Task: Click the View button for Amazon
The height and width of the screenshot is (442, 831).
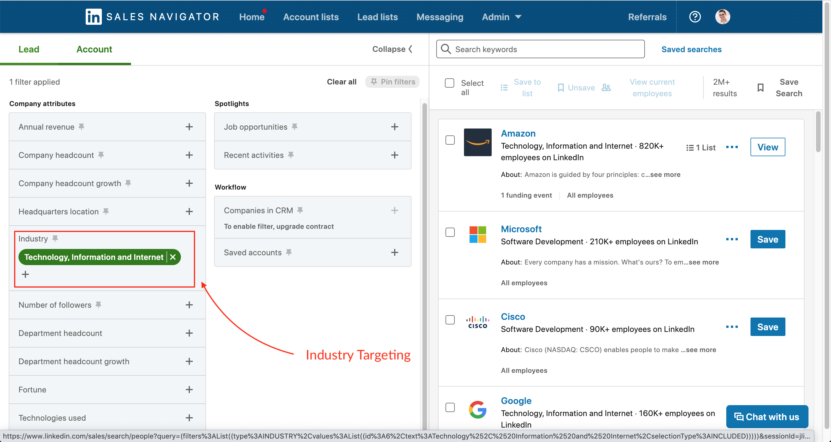Action: (x=768, y=147)
